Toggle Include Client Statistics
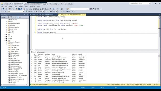Viewport: 161px width, 91px height. pos(51,11)
